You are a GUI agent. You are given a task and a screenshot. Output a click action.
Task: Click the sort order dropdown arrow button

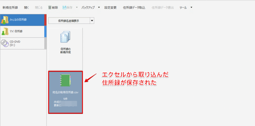[92, 21]
